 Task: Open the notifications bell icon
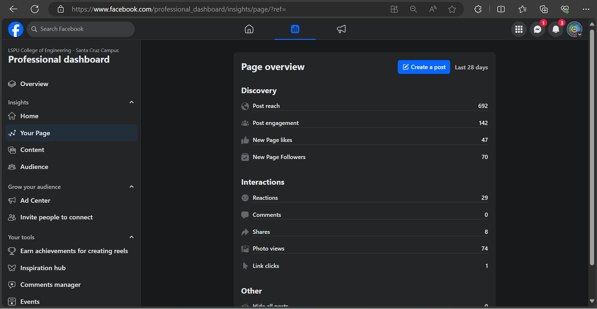point(556,30)
